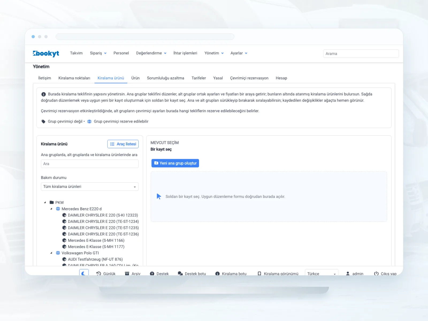Click Yeni ana grup oluştur button

(x=175, y=163)
